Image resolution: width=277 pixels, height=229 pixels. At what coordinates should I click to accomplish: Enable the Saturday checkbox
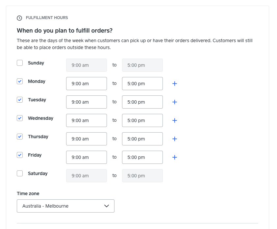coord(20,173)
